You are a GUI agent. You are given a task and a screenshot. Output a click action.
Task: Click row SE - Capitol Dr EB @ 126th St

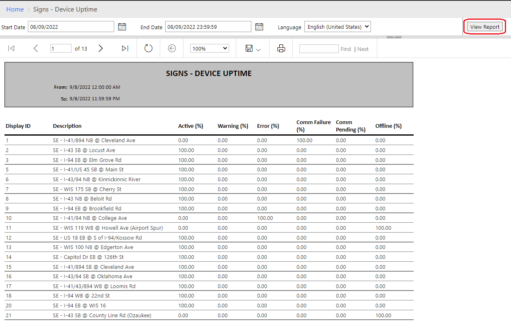(x=209, y=257)
